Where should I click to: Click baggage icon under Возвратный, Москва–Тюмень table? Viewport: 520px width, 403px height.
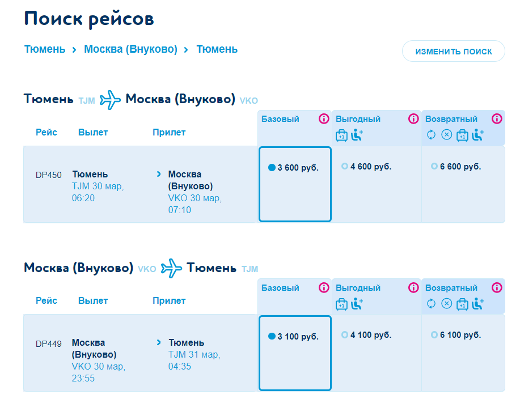tap(462, 303)
